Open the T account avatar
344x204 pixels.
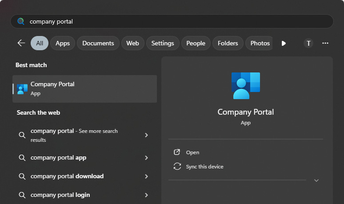coord(308,43)
